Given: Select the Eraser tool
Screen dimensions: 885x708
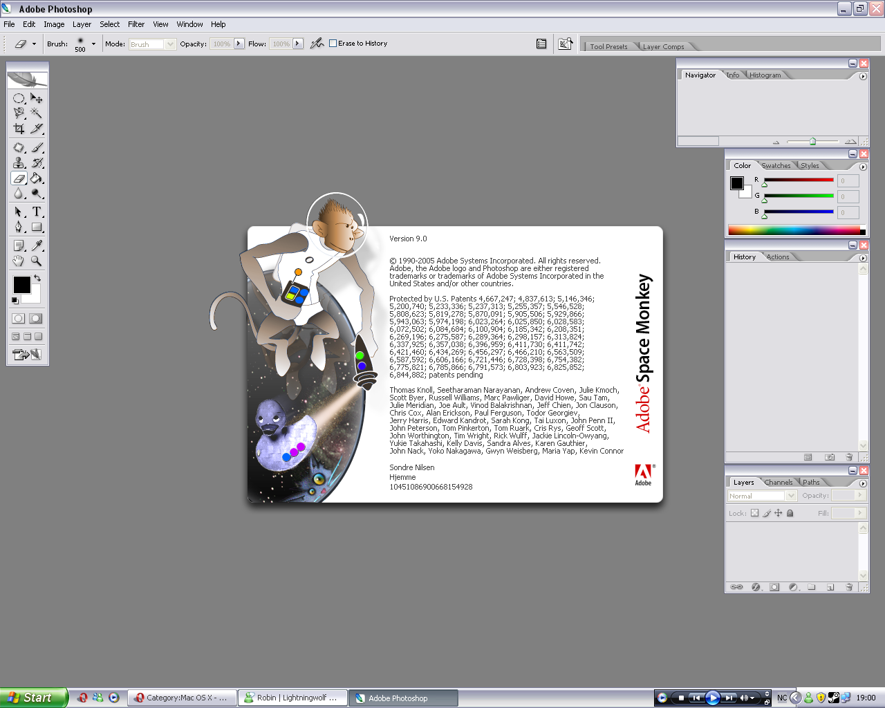Looking at the screenshot, I should click(19, 178).
